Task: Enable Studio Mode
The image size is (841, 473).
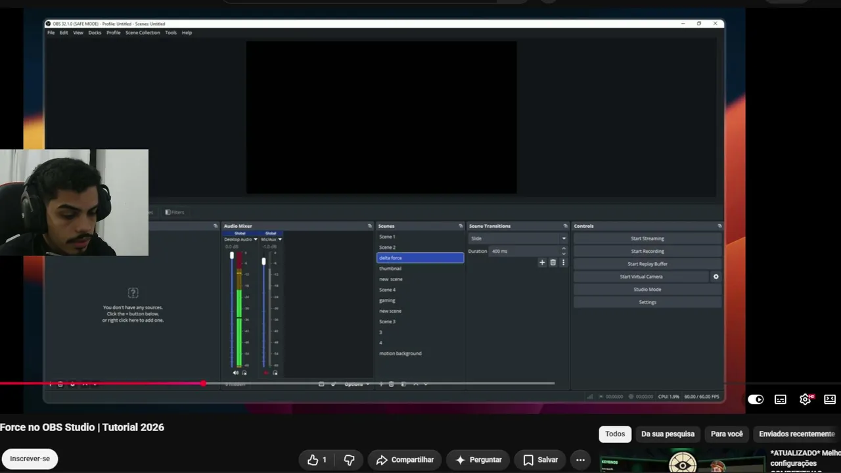Action: 647,290
